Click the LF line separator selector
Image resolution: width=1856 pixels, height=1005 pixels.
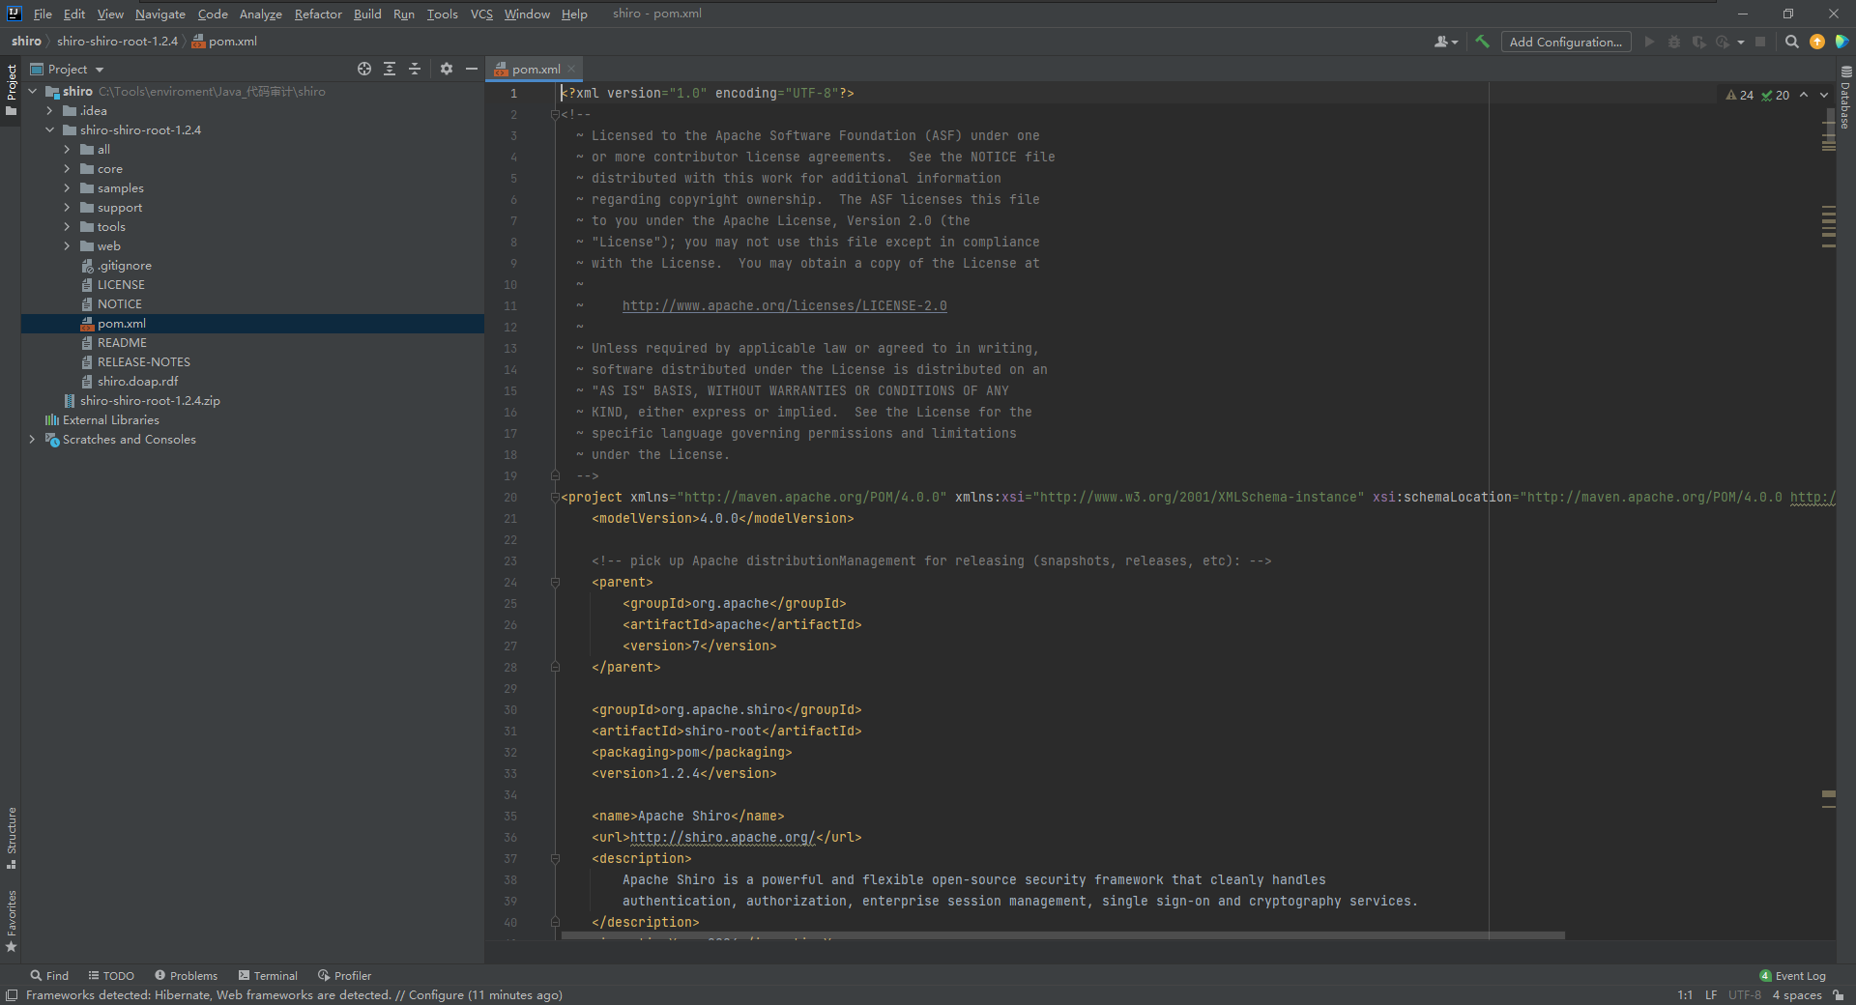(1711, 994)
